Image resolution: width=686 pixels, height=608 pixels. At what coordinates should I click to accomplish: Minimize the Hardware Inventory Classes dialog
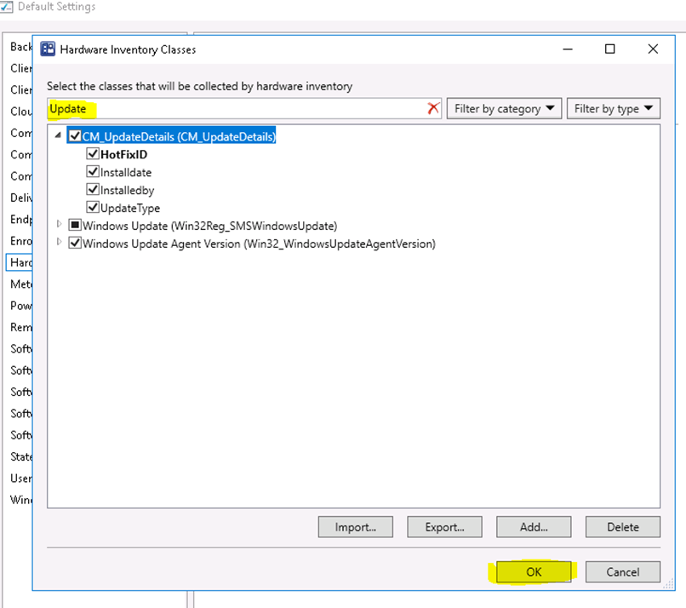pos(568,49)
